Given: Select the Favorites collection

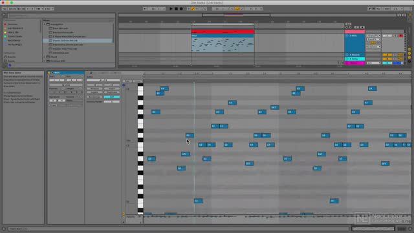Looking at the screenshot, I should pyautogui.click(x=12, y=24).
